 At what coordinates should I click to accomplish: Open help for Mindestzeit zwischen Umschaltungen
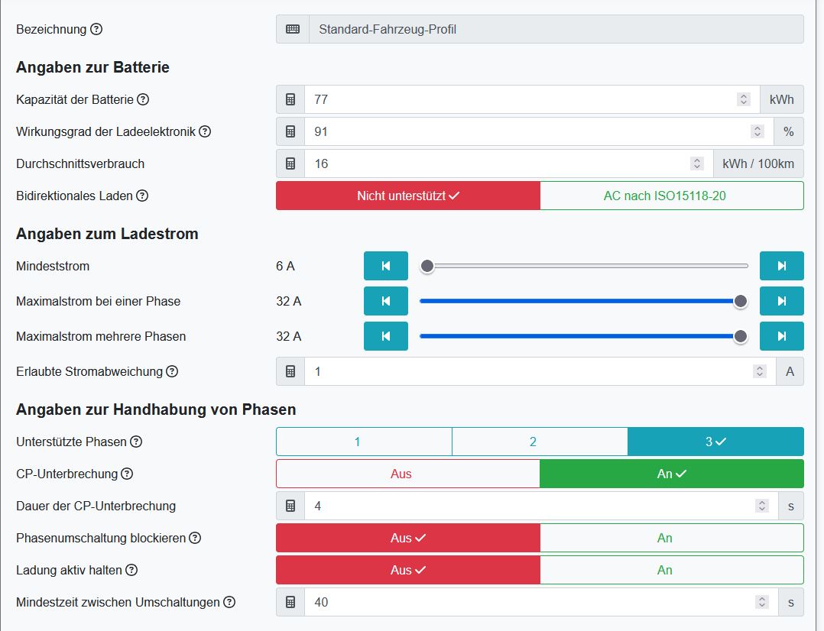tap(229, 602)
